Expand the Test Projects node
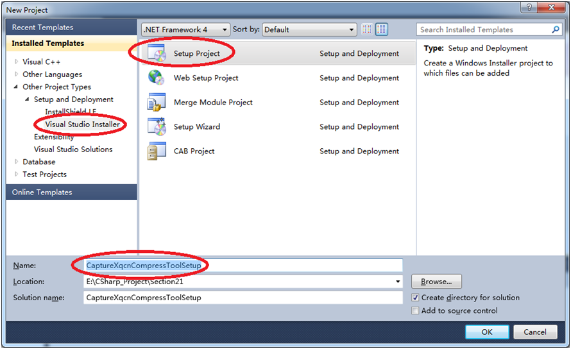 [16, 174]
